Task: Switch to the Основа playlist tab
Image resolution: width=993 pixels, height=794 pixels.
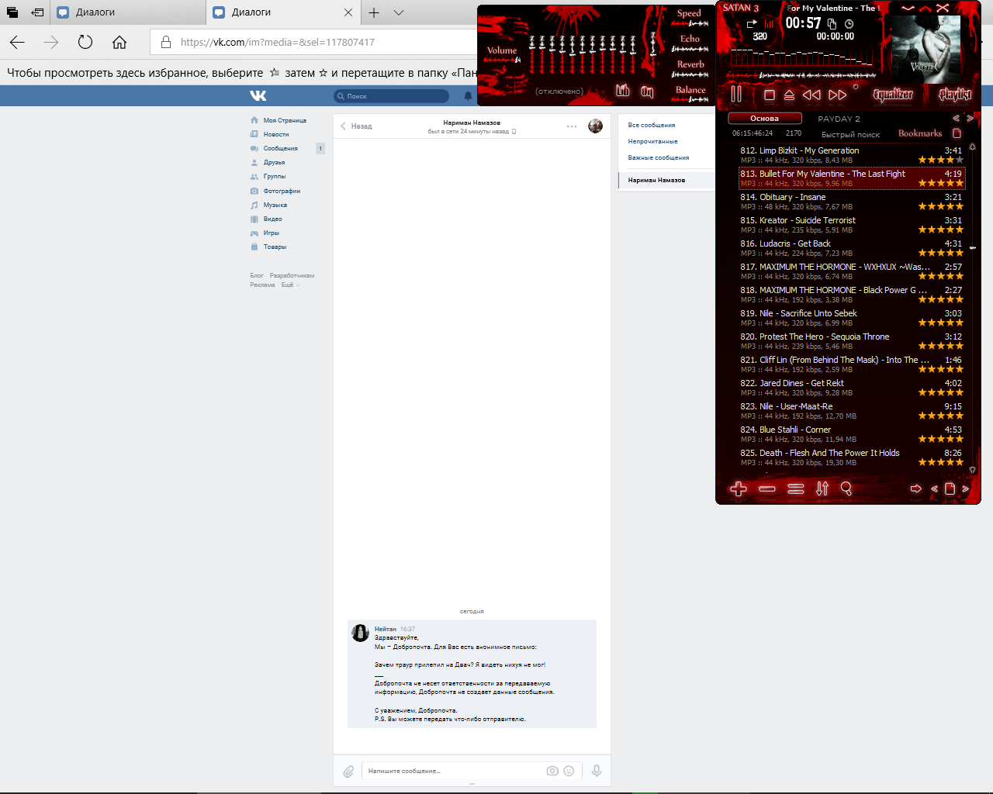Action: 764,119
